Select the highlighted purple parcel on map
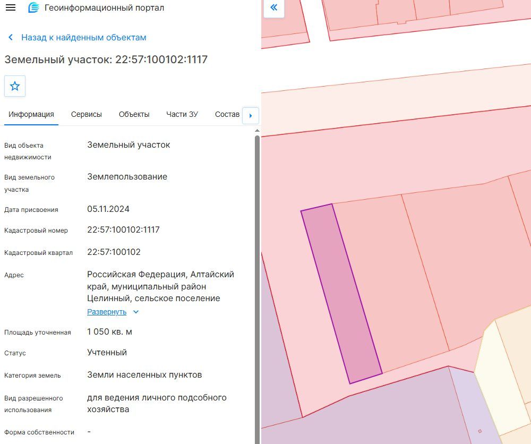531x444 pixels. (x=341, y=294)
